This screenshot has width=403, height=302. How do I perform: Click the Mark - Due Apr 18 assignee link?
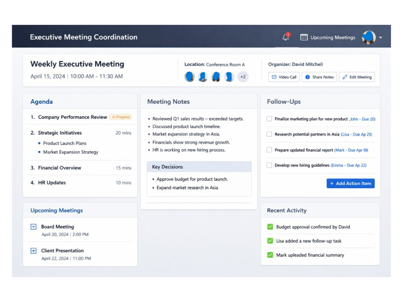point(351,150)
